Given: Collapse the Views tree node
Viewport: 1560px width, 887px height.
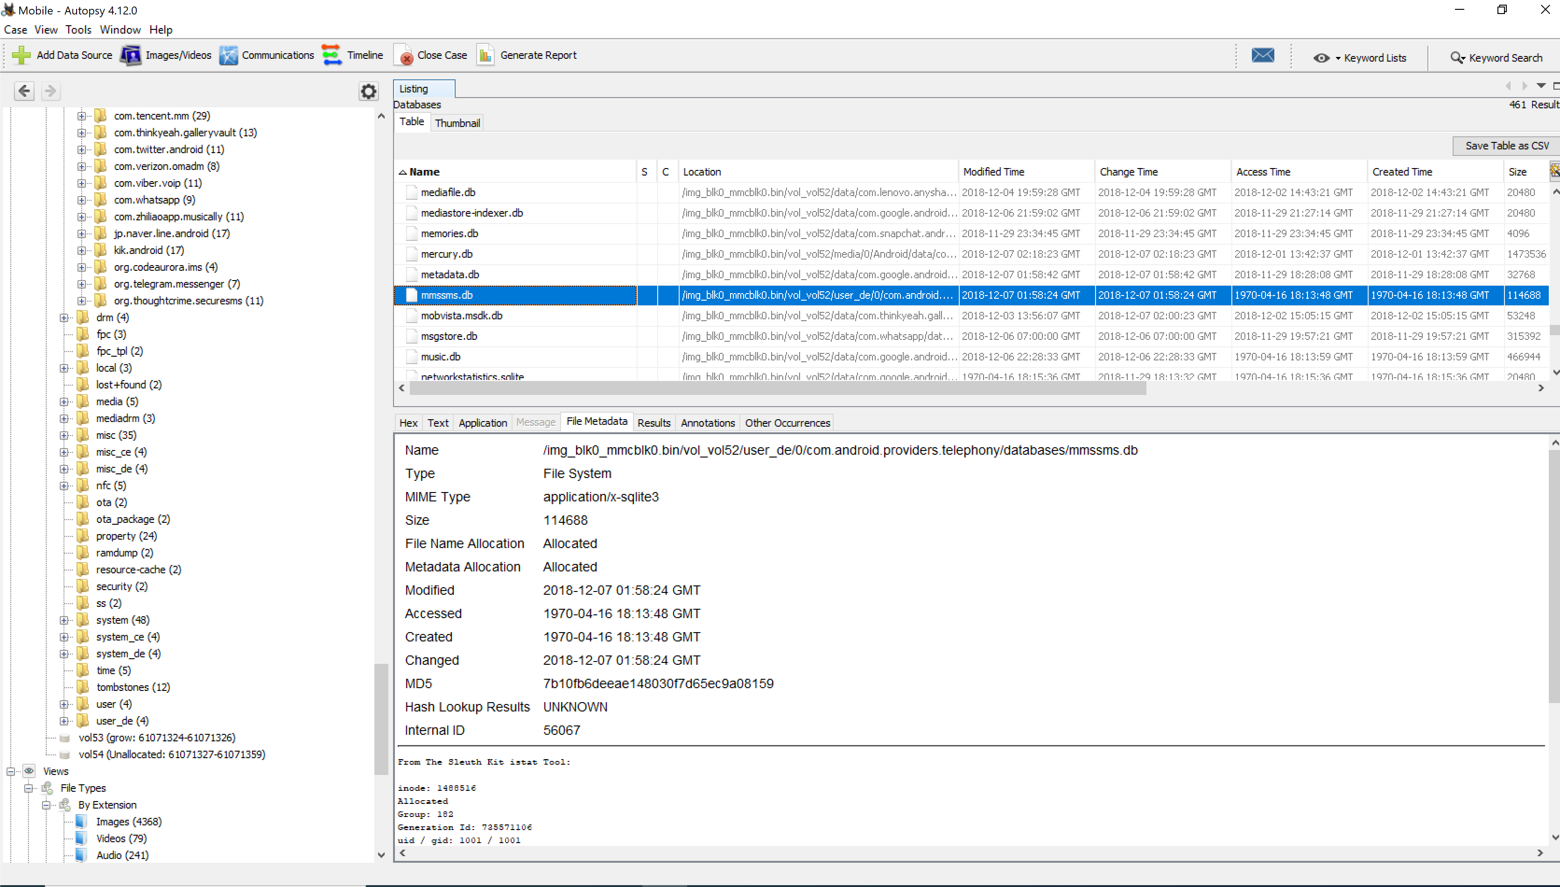Looking at the screenshot, I should 11,771.
